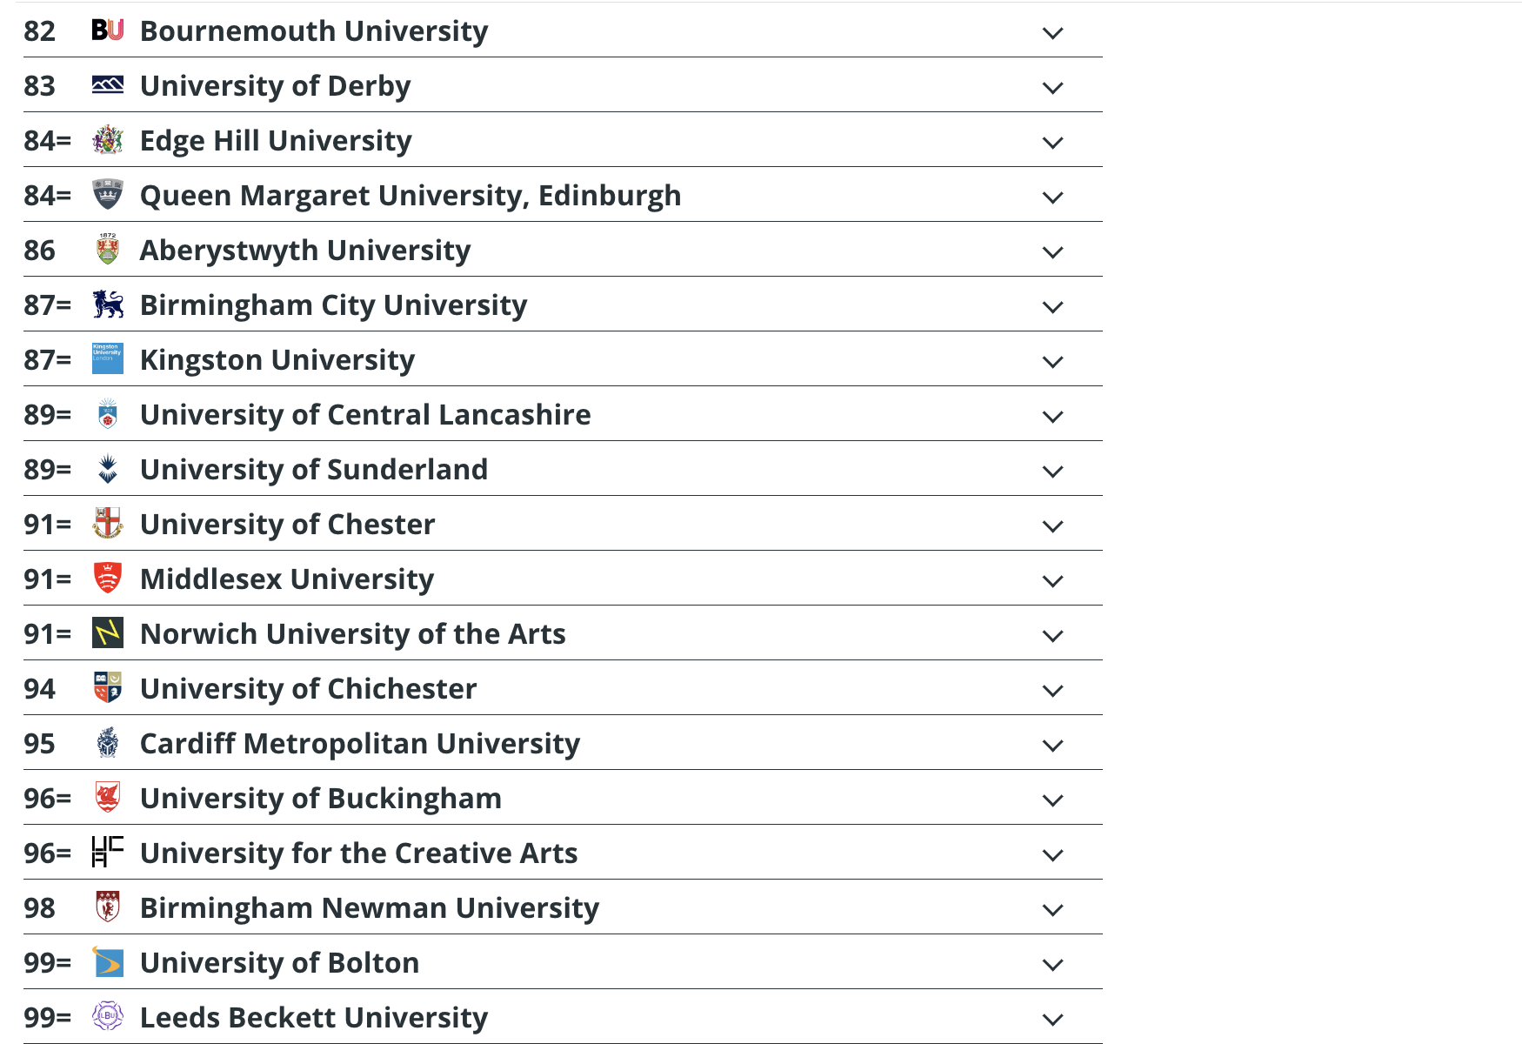Expand the University of Central Lancashire chevron
This screenshot has width=1522, height=1044.
coord(1052,416)
